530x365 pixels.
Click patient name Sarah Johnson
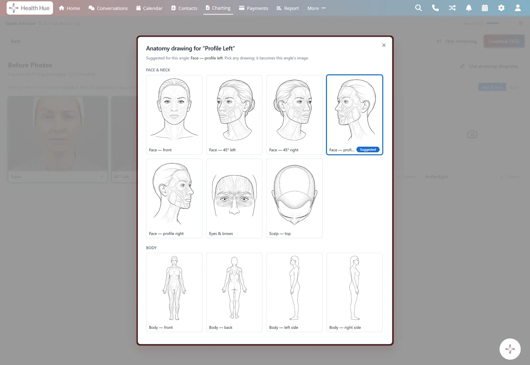(x=21, y=23)
